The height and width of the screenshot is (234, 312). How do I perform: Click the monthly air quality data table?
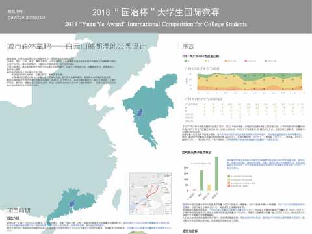click(244, 112)
